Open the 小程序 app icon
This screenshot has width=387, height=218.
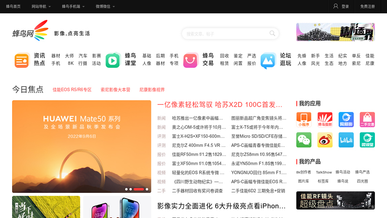click(304, 120)
